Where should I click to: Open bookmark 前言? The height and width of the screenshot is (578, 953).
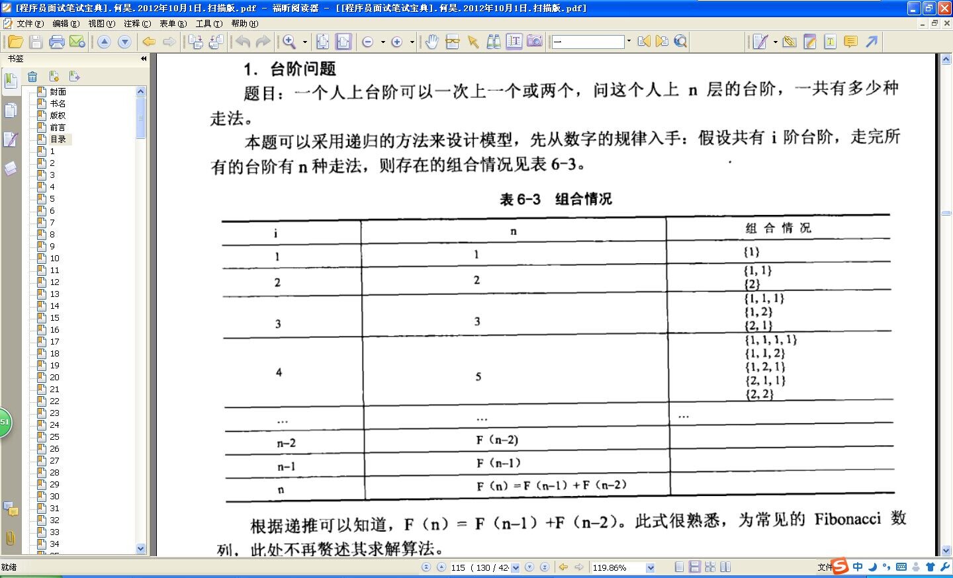(58, 127)
